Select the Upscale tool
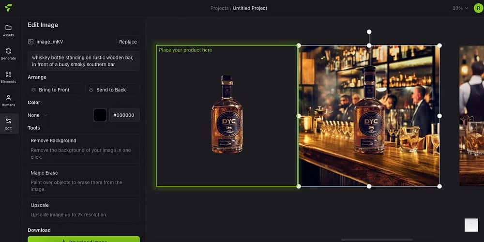The image size is (484, 242). click(84, 210)
